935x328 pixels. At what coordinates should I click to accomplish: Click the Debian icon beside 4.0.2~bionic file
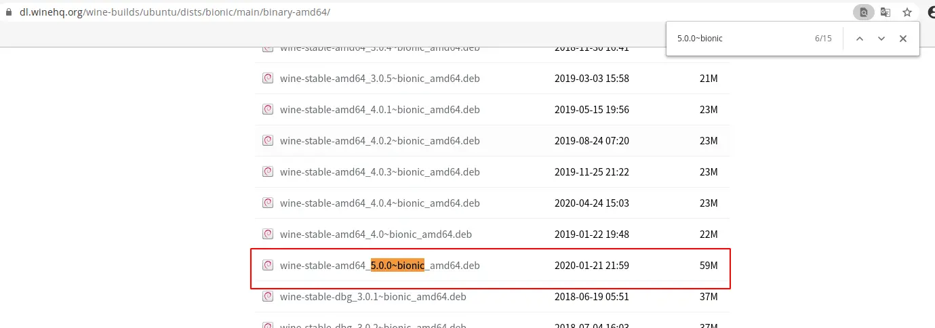[268, 140]
